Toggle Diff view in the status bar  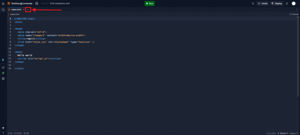tap(26, 133)
